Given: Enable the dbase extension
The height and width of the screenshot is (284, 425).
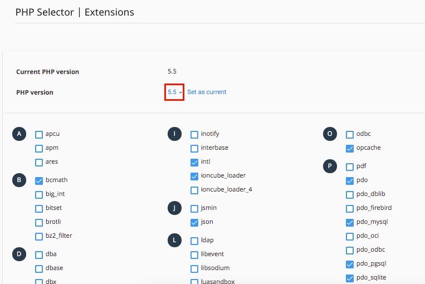Looking at the screenshot, I should point(39,268).
